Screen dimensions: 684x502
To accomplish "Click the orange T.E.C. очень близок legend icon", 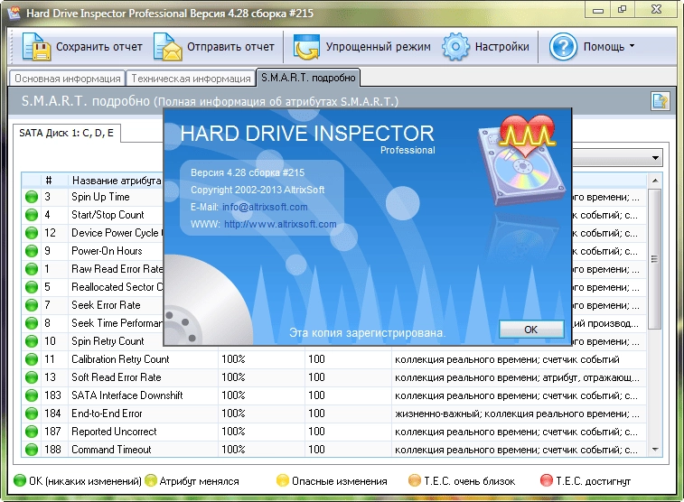I will click(415, 480).
